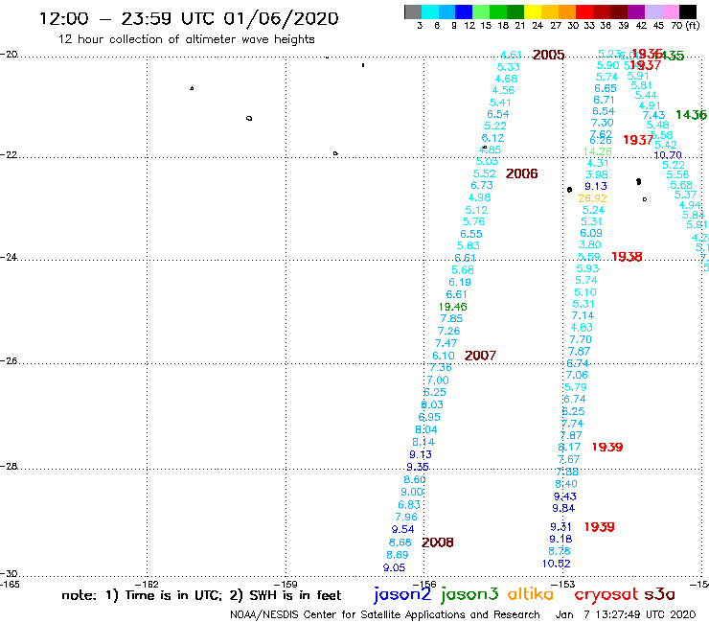Click wave height value 8.14
Image resolution: width=709 pixels, height=623 pixels.
coord(423,442)
